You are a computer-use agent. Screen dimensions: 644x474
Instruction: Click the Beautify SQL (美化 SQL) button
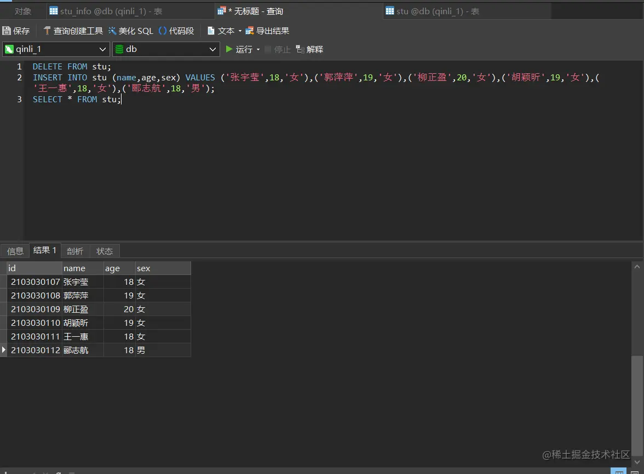(130, 31)
